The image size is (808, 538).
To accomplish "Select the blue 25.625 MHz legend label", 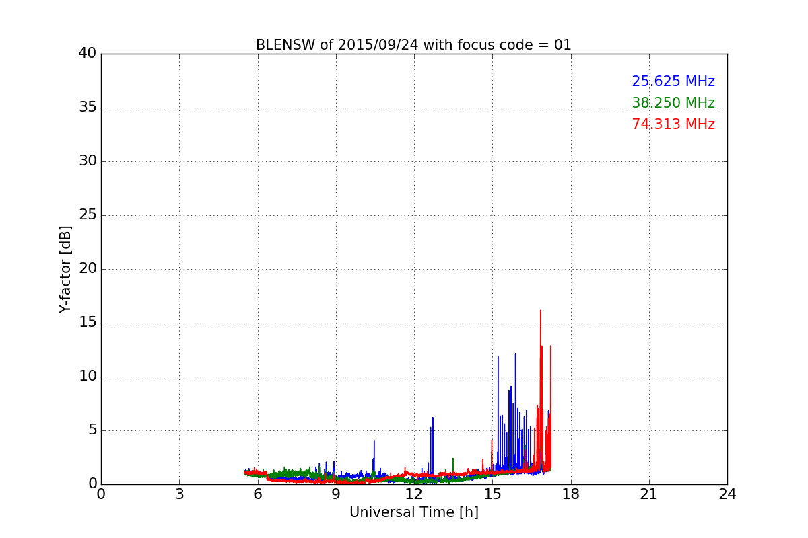I will tap(673, 81).
